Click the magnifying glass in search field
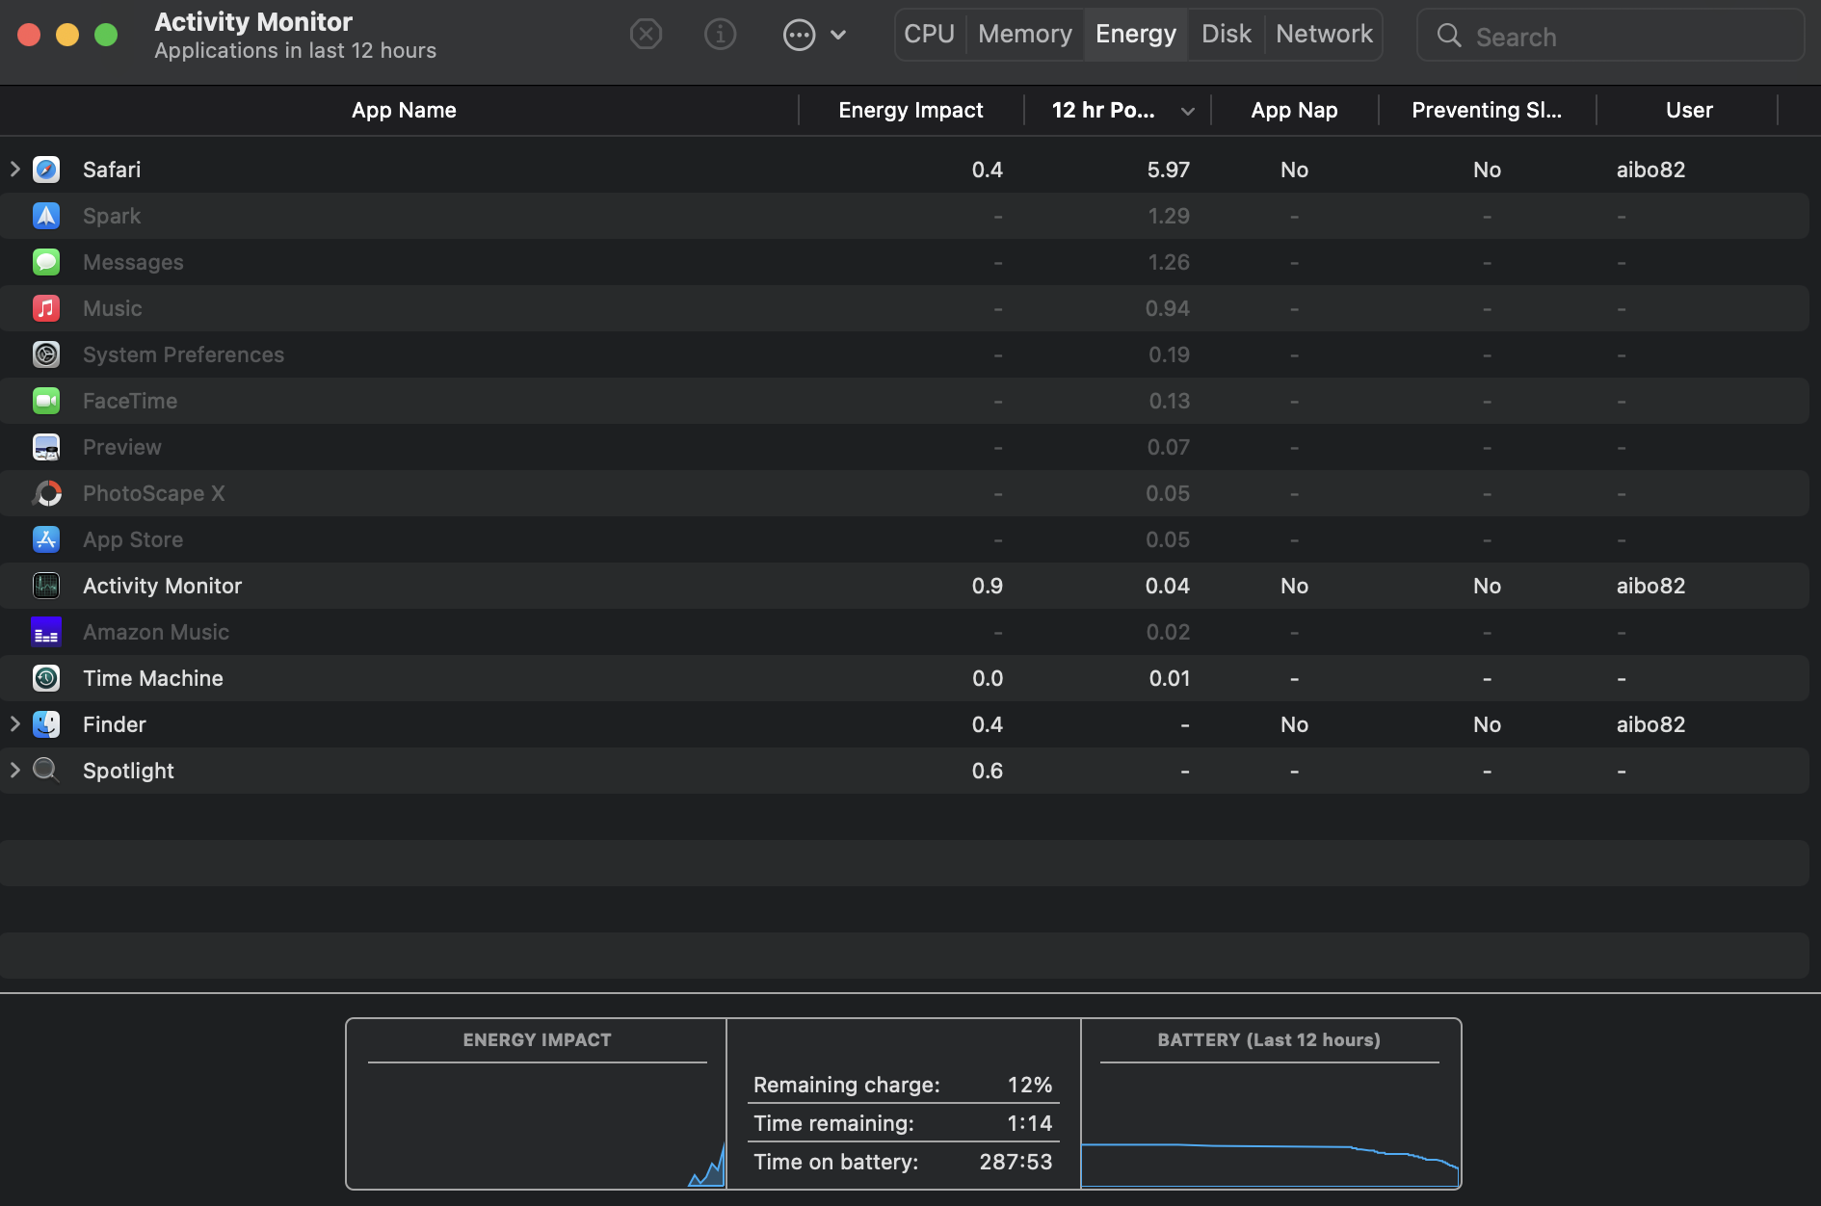 click(1449, 36)
